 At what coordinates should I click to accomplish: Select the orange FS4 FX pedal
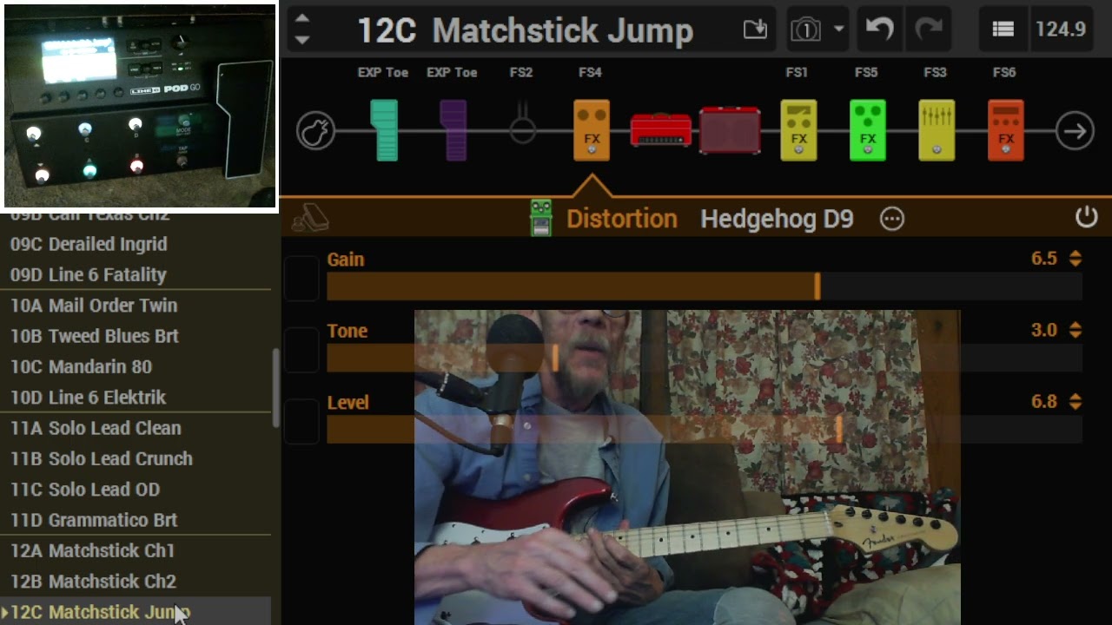[x=591, y=130]
